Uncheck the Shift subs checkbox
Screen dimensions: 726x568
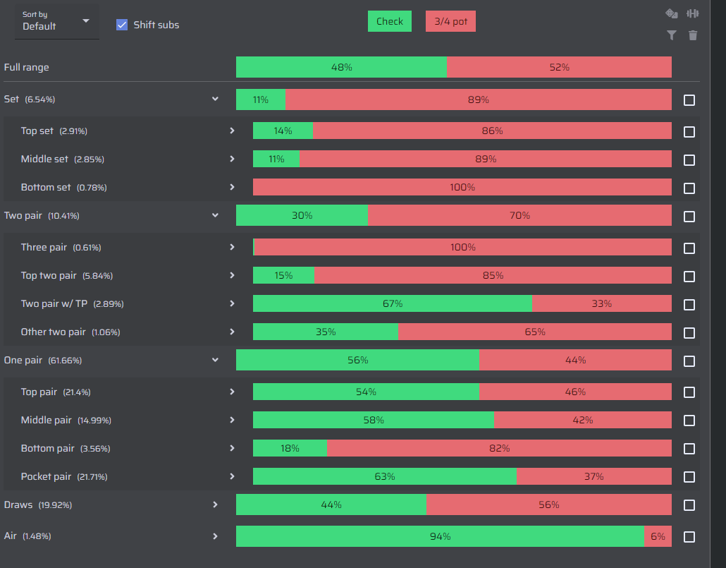pos(122,25)
